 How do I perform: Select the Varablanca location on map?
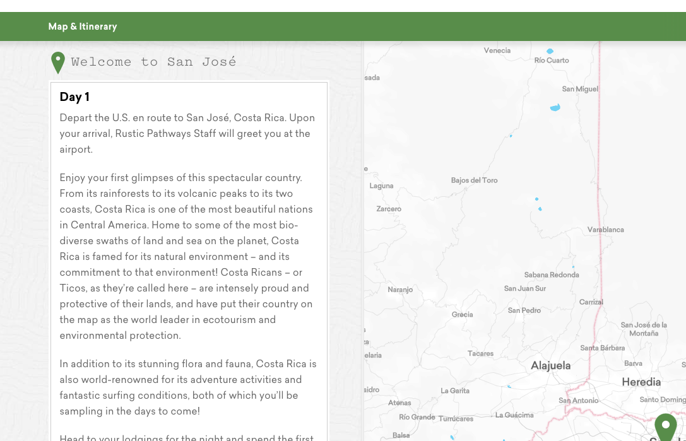click(x=605, y=230)
